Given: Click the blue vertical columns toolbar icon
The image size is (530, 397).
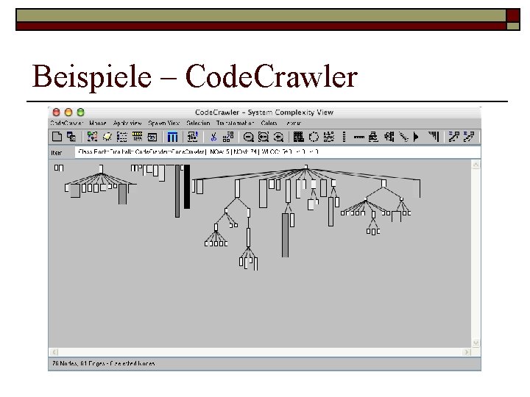Looking at the screenshot, I should [x=172, y=137].
